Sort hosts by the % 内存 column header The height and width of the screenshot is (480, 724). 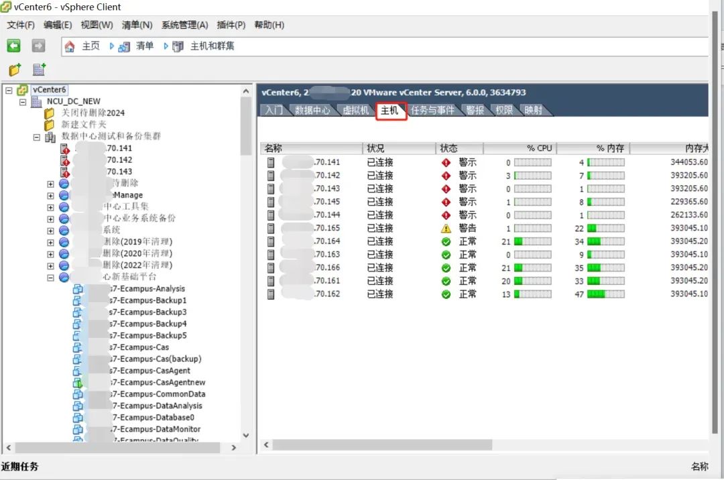(593, 148)
